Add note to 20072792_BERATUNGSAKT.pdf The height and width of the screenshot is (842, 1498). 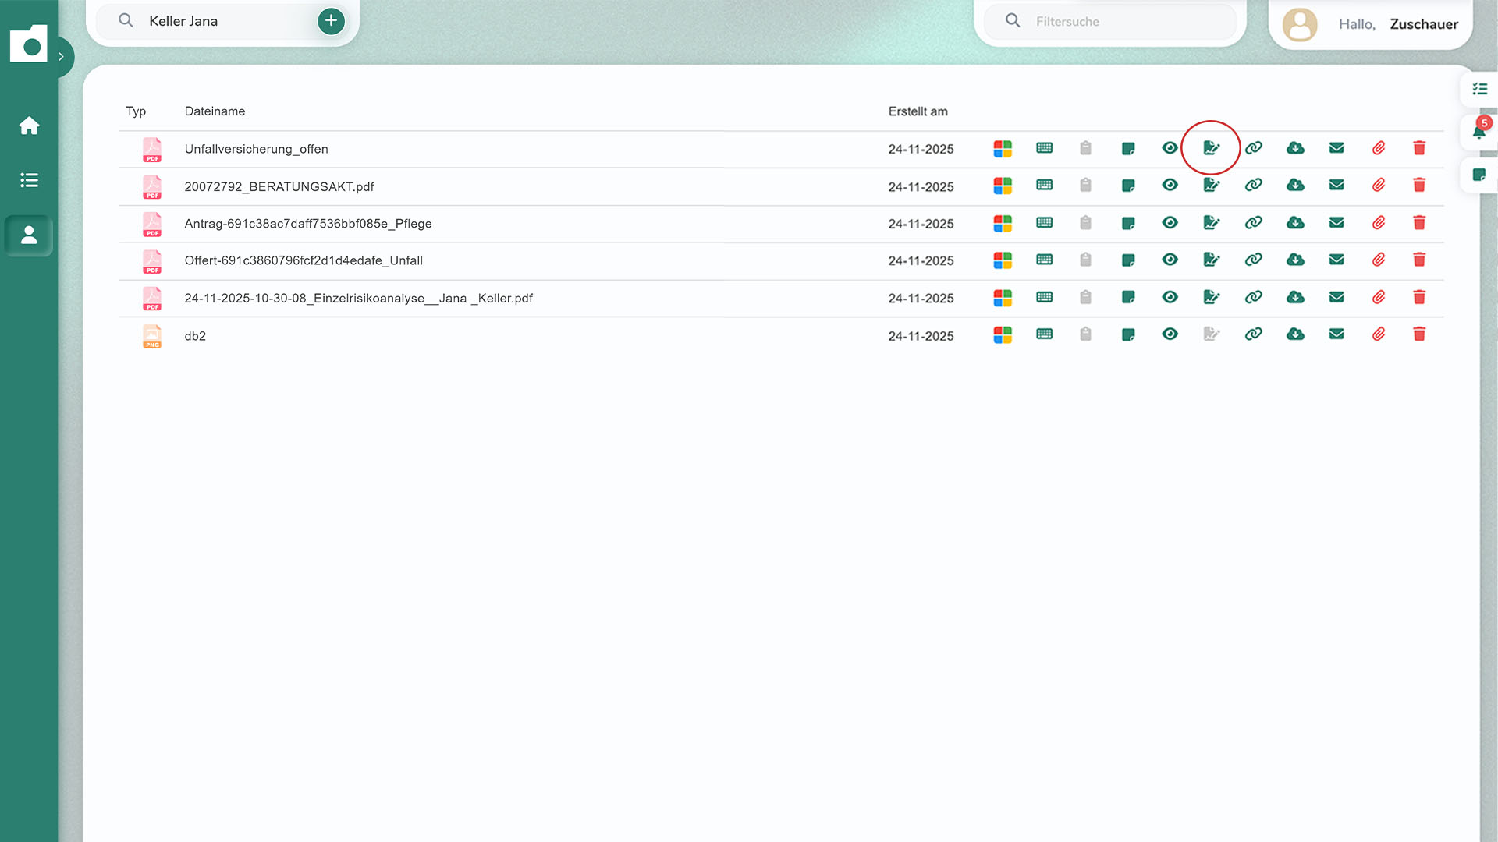click(1128, 186)
